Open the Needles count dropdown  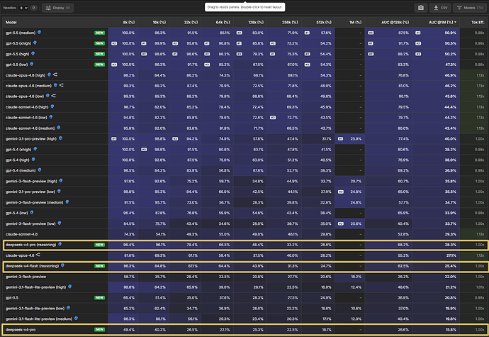[23, 8]
